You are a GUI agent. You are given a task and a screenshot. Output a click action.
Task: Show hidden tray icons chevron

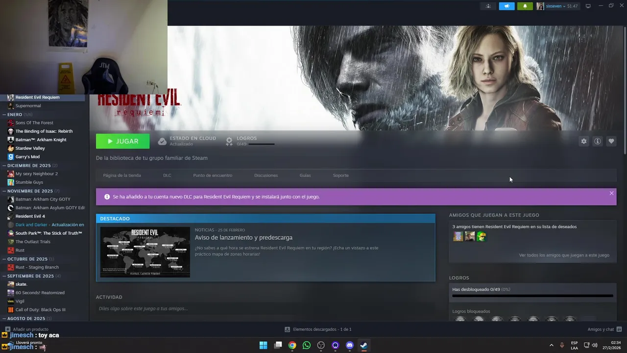point(551,345)
